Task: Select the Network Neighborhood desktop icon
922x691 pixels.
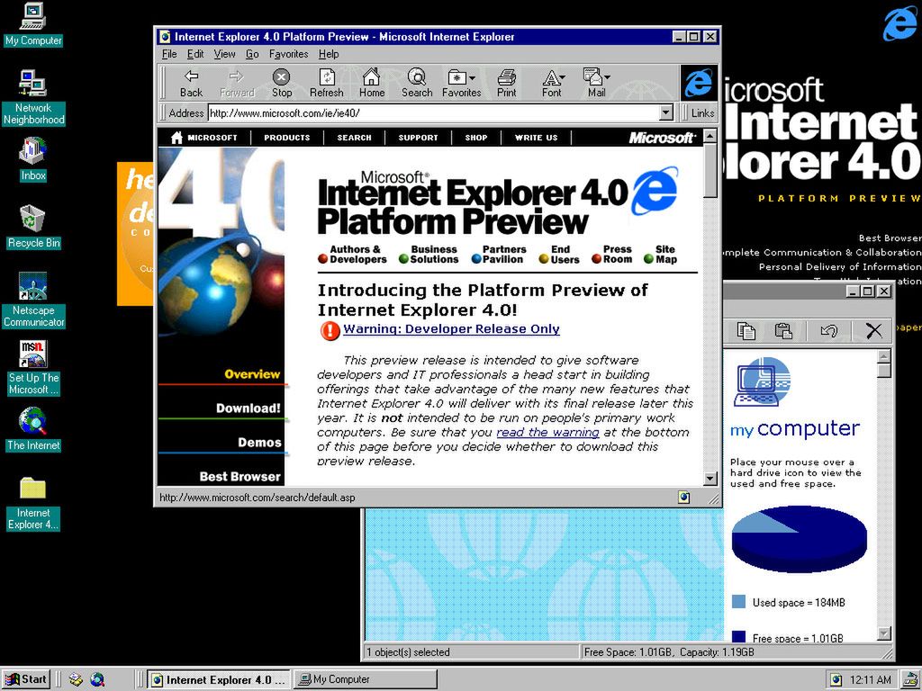Action: click(33, 97)
